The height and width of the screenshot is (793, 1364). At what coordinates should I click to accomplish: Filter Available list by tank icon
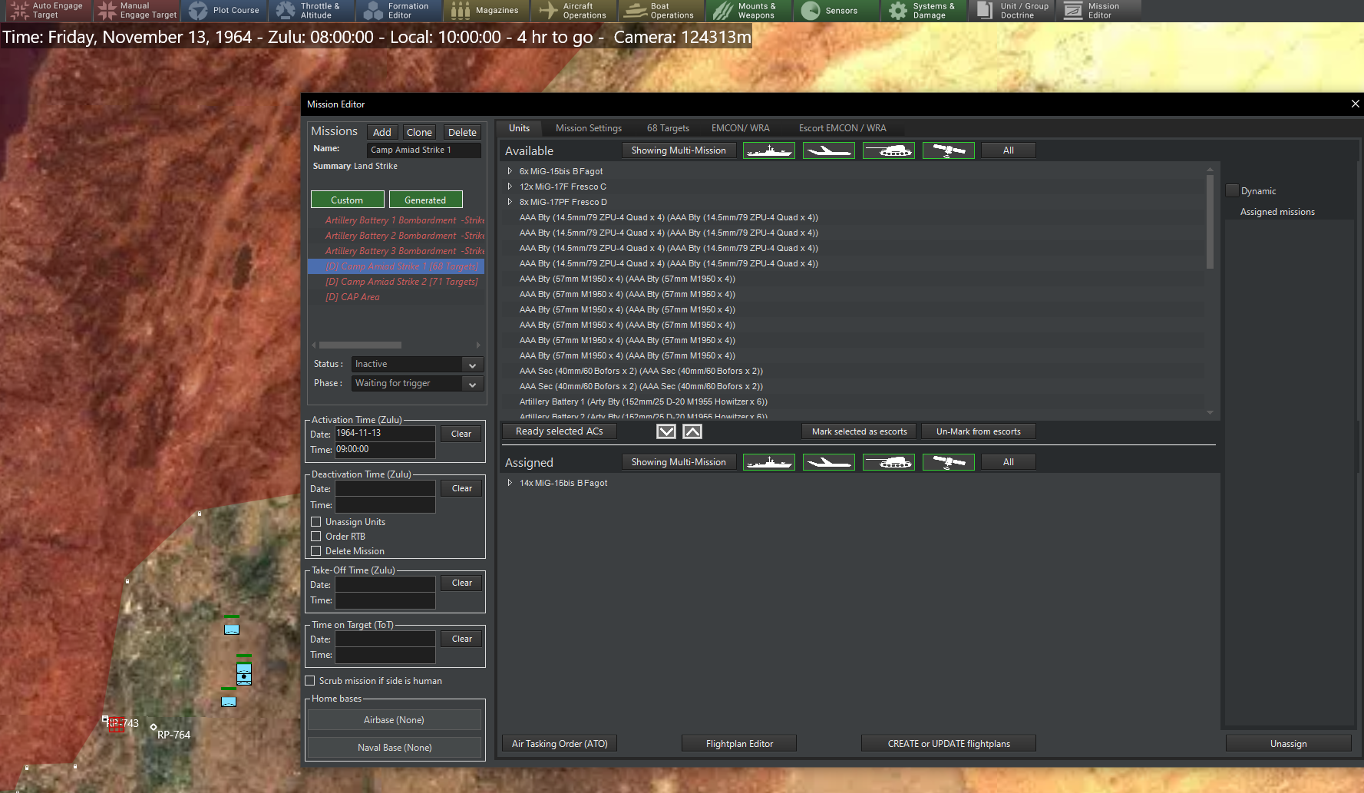888,150
